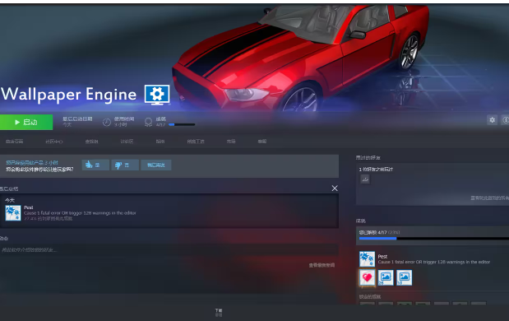Open the 社区中心 tab
Screen dimensions: 509x321
coord(54,142)
